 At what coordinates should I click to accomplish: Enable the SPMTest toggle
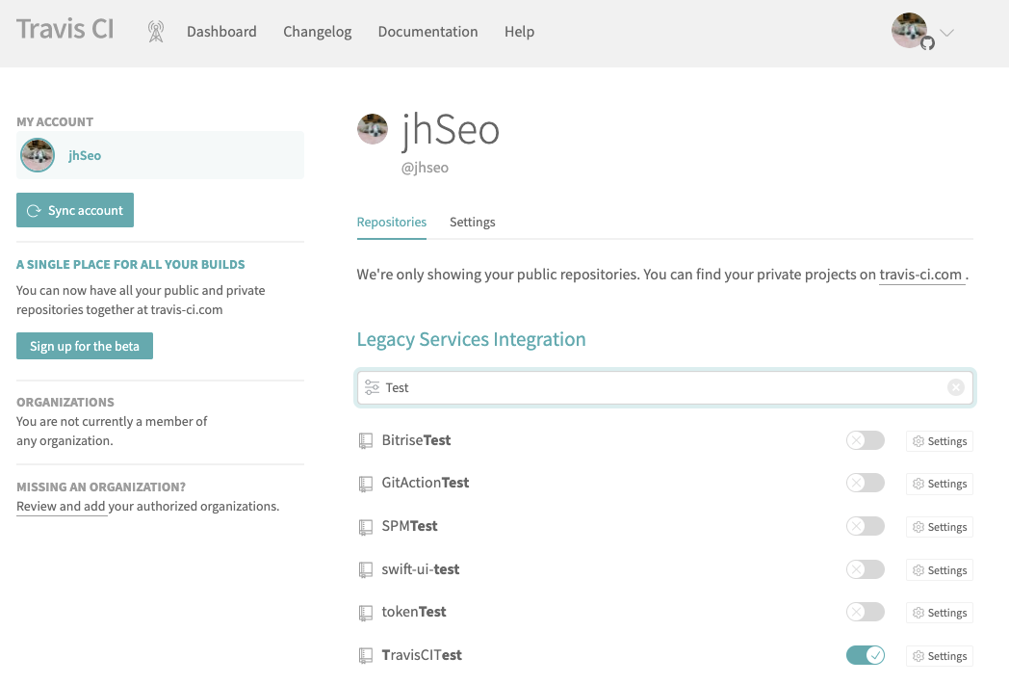pyautogui.click(x=865, y=526)
